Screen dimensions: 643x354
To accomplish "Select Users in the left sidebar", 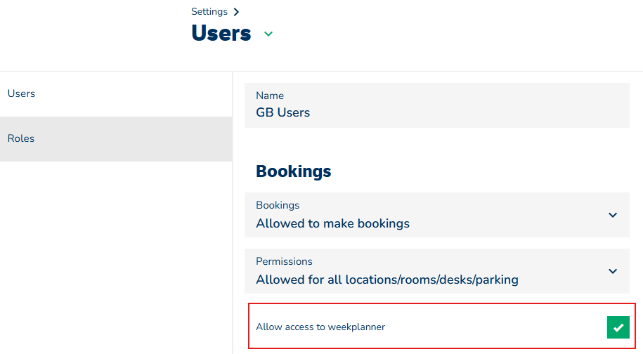I will pos(21,93).
